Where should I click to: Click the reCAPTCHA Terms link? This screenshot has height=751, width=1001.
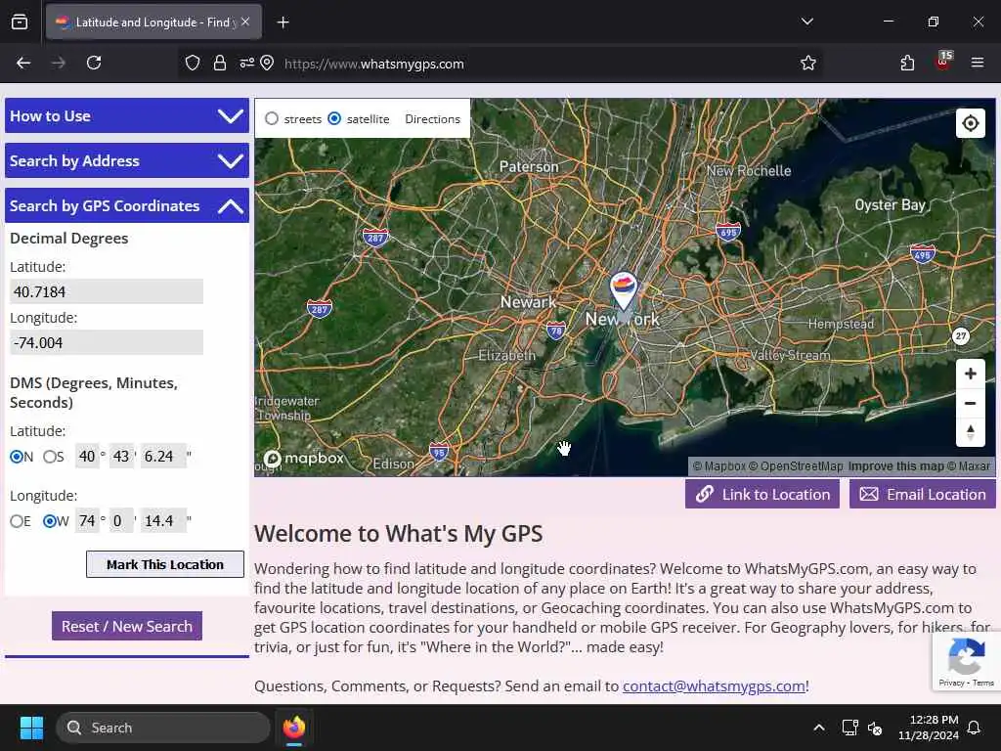pos(983,683)
